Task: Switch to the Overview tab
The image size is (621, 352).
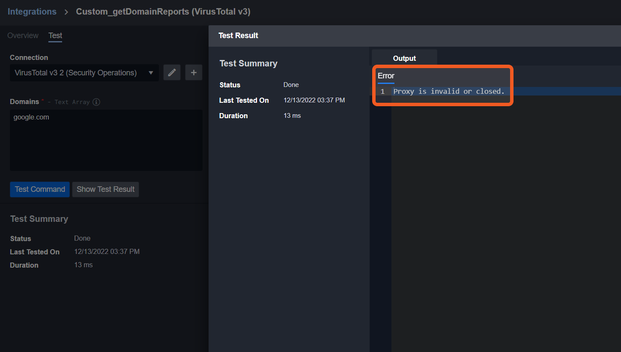Action: point(23,36)
